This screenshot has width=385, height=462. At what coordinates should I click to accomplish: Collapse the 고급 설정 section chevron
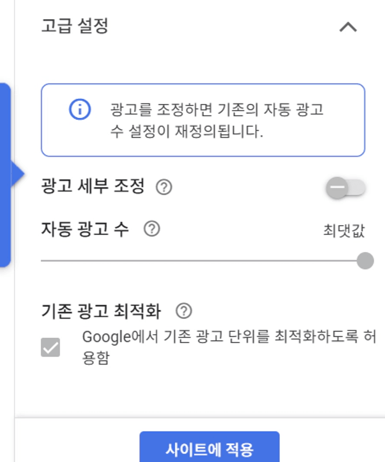pos(348,27)
